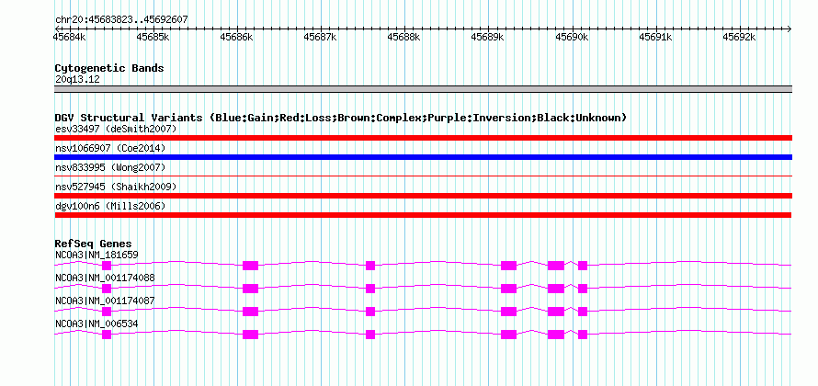Viewport: 818px width, 386px height.
Task: Click the NCOA3|NM_006534 transcript label
Action: (97, 324)
